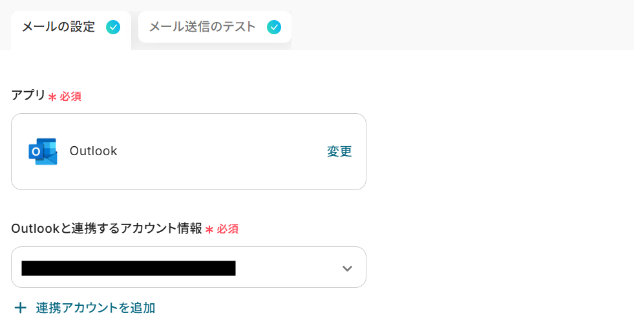The image size is (634, 322).
Task: Click the red asterisk beside アカウント情報 label
Action: [209, 230]
